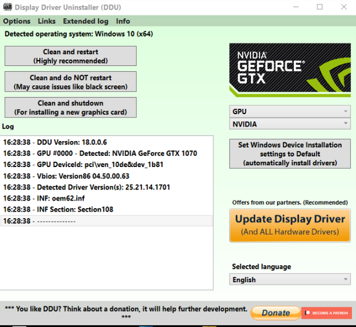Click Clean and shutdown button
This screenshot has width=356, height=327.
pos(71,108)
